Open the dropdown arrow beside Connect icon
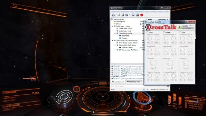The image size is (206, 116). 116,15
